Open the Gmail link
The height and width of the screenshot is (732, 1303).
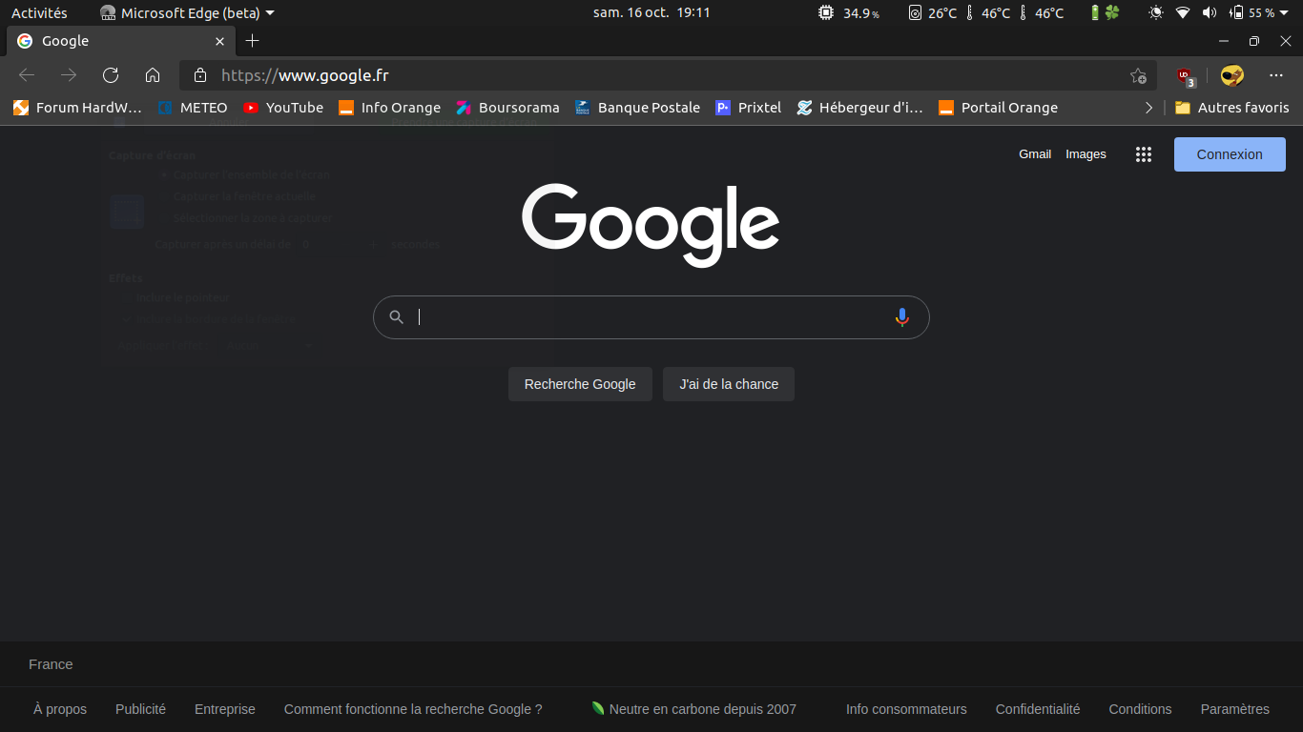[1035, 154]
